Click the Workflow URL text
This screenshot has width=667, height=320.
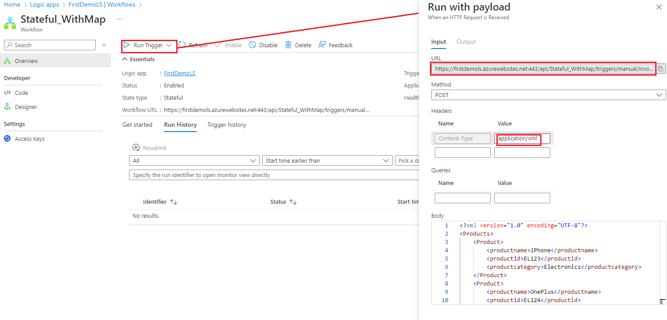tap(267, 110)
